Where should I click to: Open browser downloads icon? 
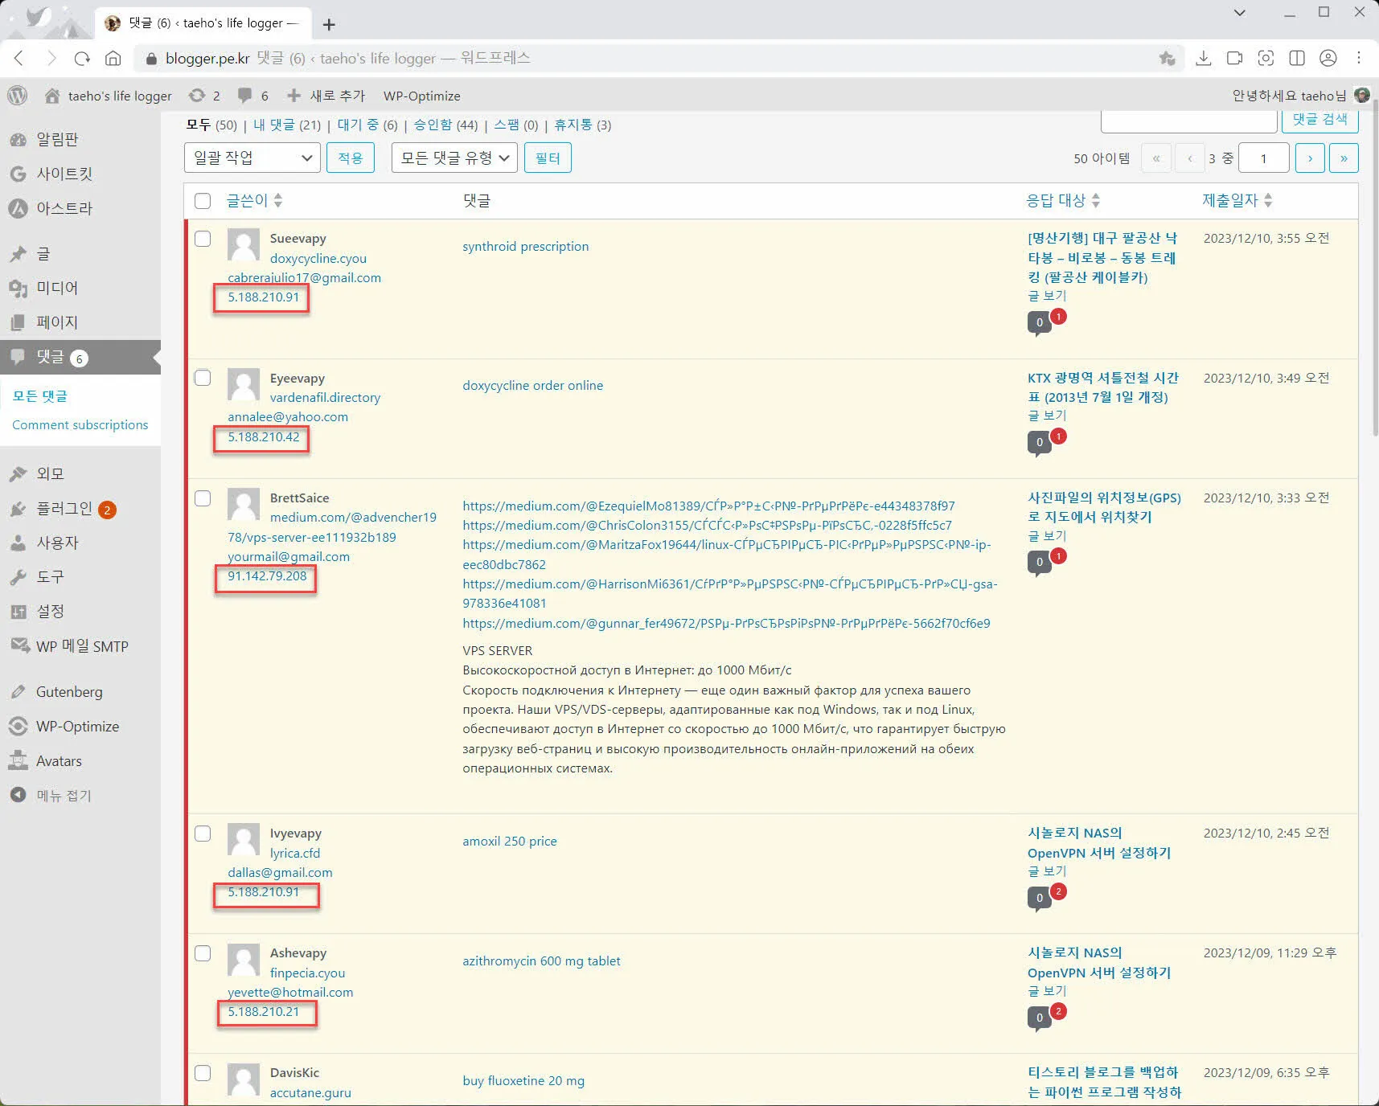(1203, 58)
